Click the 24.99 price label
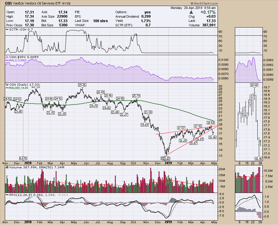 [120, 99]
